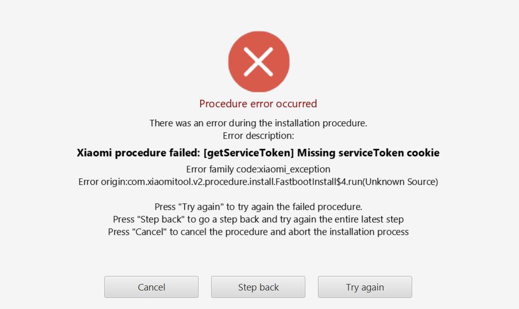
Task: Click quoted "Cancel" in the instructions text
Action: click(x=149, y=232)
